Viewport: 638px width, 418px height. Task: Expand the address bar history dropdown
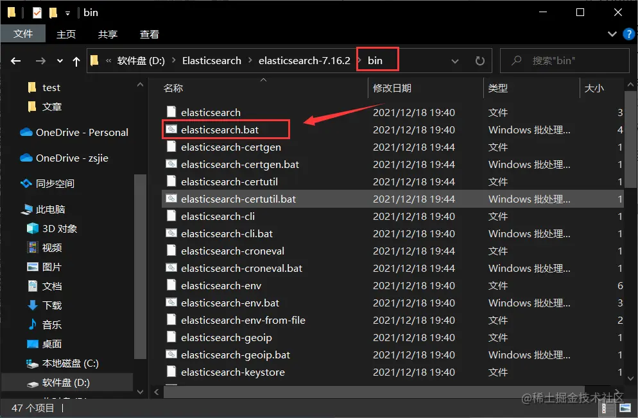pos(455,62)
